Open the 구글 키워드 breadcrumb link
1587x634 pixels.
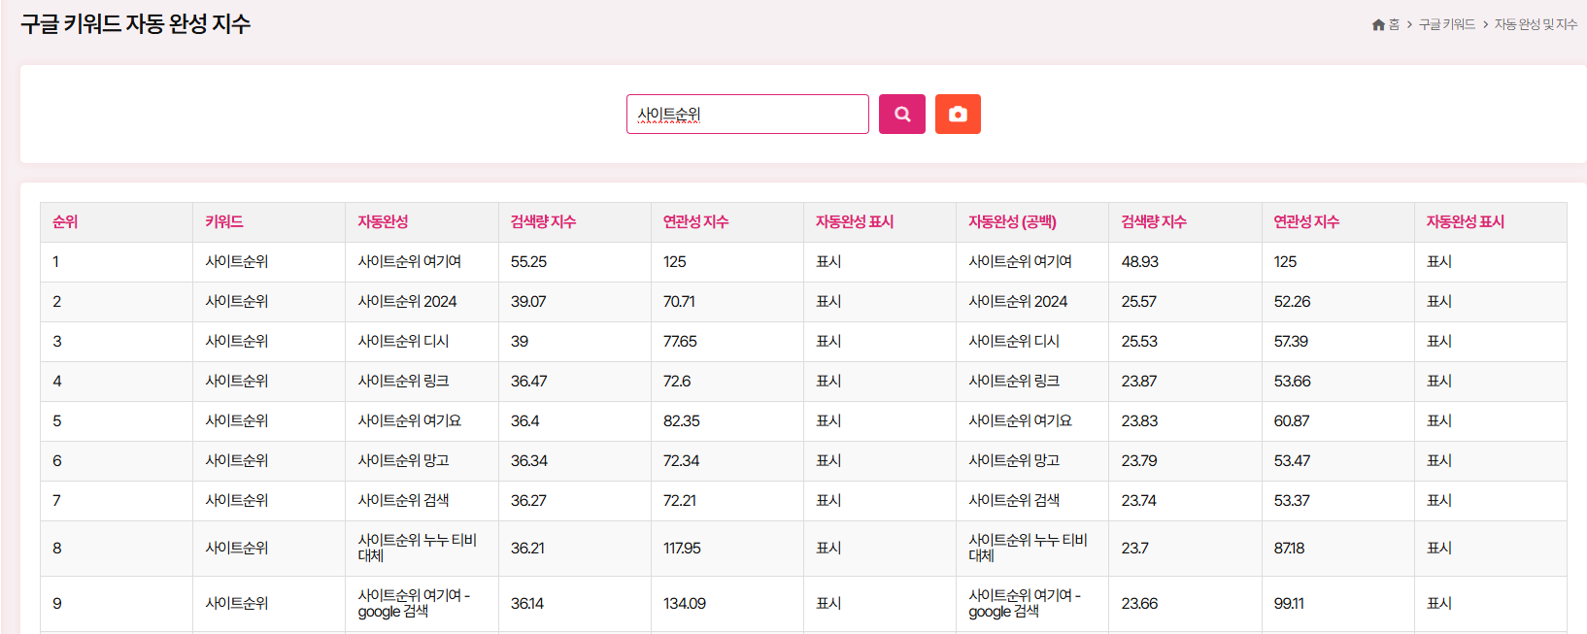pos(1446,24)
